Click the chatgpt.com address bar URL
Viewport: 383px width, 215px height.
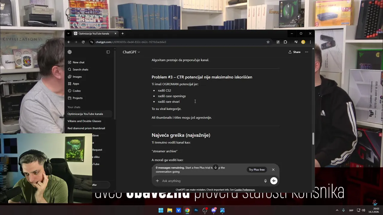[131, 42]
